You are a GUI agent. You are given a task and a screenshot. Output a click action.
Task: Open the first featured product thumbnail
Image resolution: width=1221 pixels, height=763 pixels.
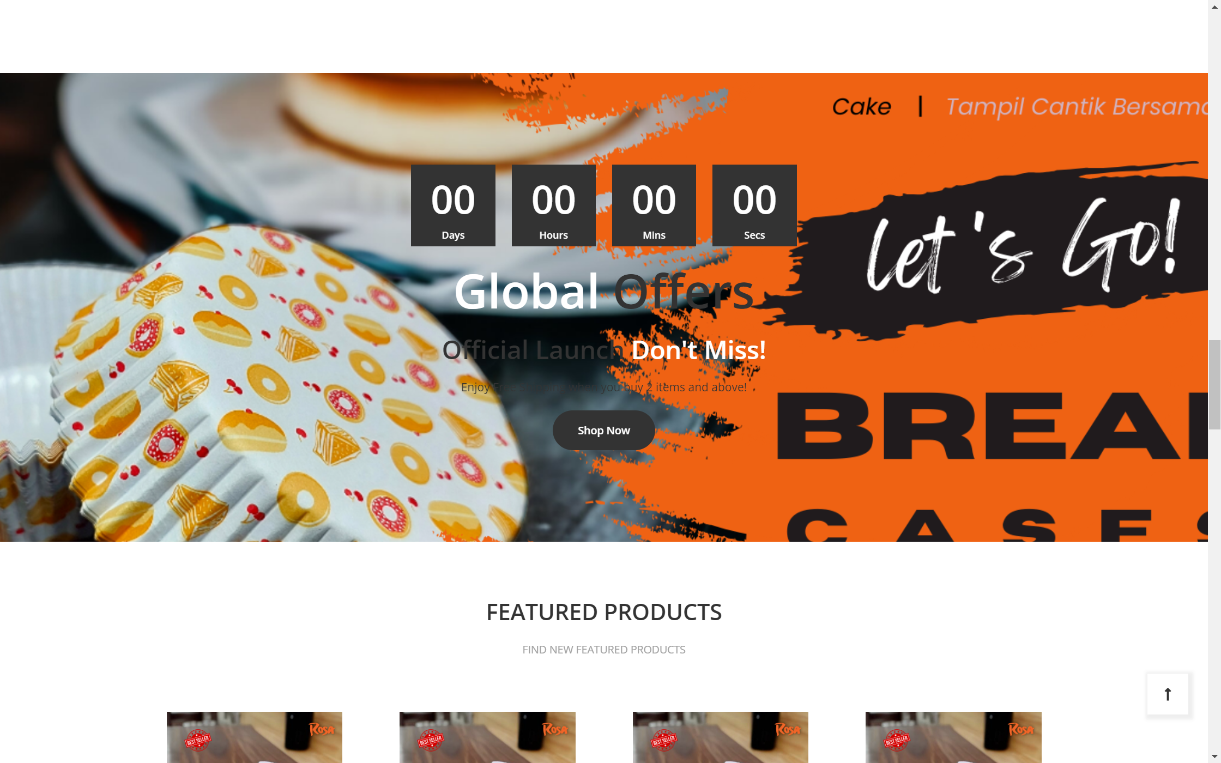coord(255,737)
